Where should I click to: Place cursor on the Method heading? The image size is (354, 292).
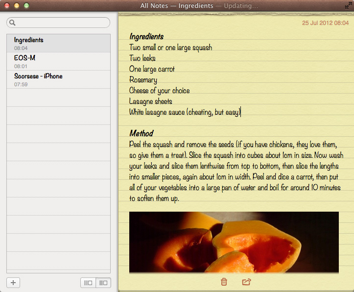[142, 133]
